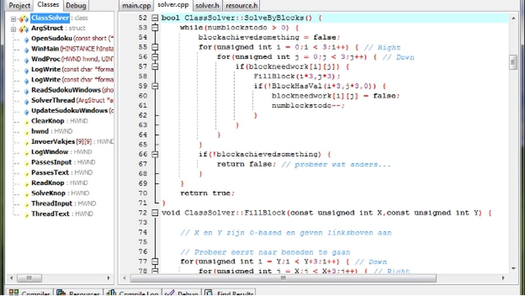Expand the ClassSolver tree node

click(14, 17)
